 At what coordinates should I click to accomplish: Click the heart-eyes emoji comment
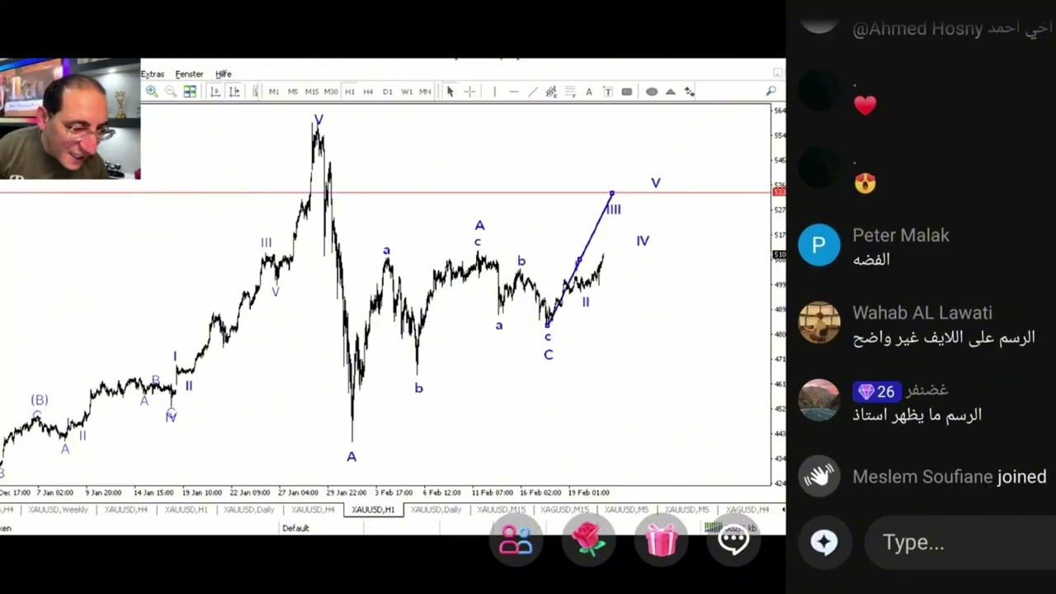pos(865,183)
